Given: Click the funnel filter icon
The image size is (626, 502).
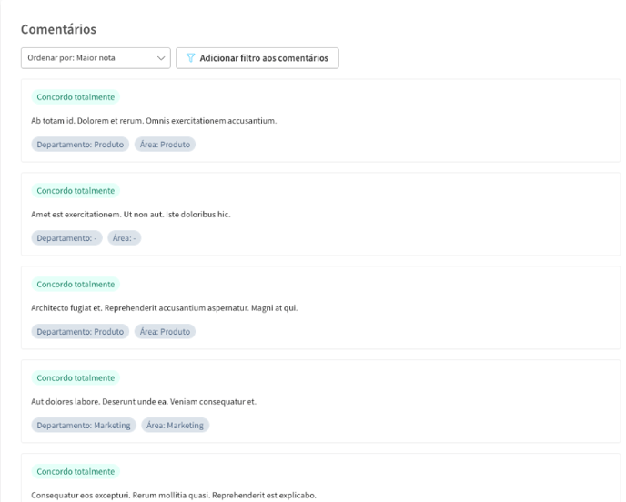Looking at the screenshot, I should coord(190,58).
